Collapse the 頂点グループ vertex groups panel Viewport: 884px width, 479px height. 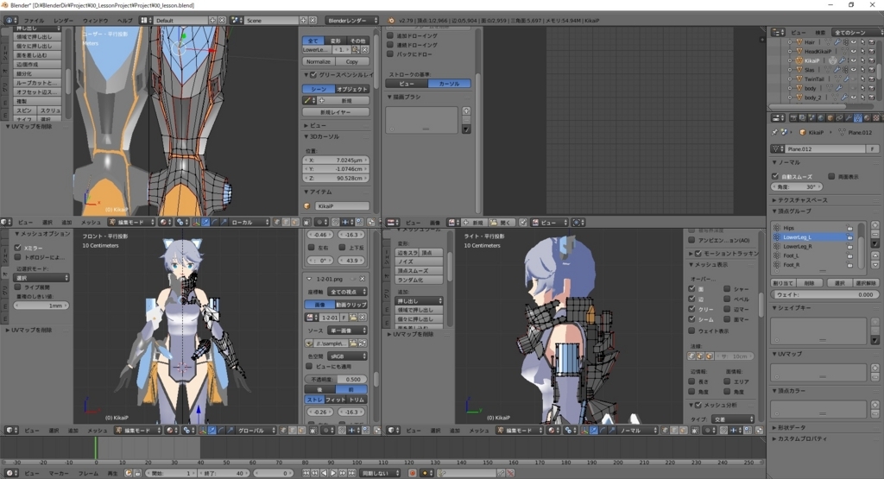[x=792, y=211]
